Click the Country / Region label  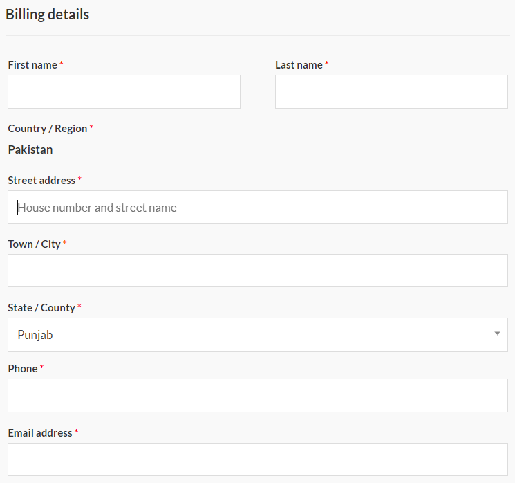(48, 129)
